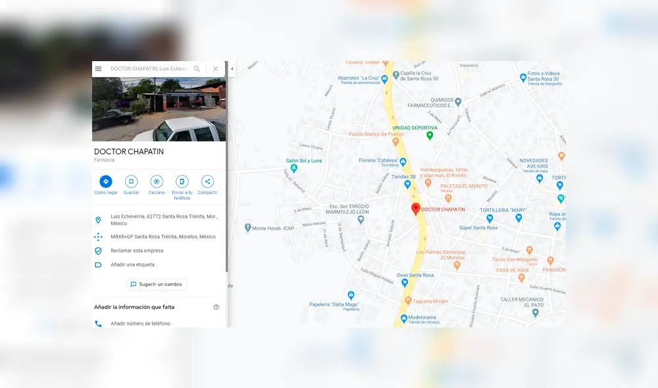Click the DOCTOR CHAPATIN search input field

coord(148,68)
